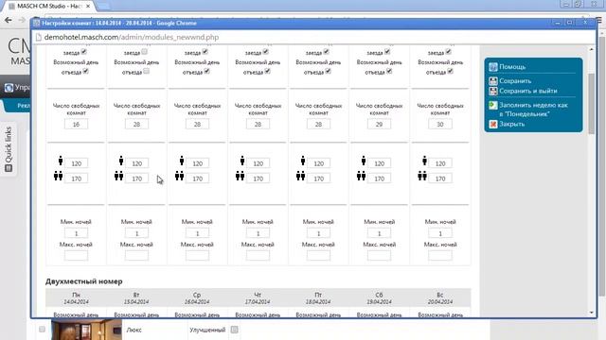Image resolution: width=606 pixels, height=340 pixels.
Task: Click Monday single person icon
Action: coord(61,161)
